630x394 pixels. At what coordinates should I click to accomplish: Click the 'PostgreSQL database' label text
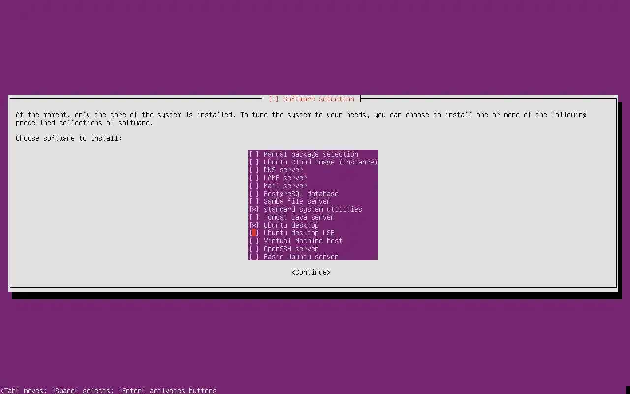[x=301, y=194]
